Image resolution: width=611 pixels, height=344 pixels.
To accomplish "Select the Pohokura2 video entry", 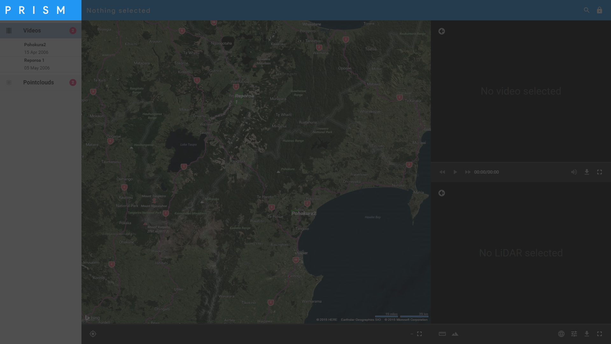I will click(x=35, y=48).
